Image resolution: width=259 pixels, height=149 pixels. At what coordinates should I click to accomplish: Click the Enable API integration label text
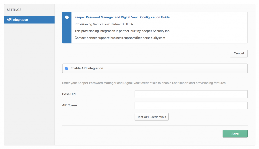87,68
